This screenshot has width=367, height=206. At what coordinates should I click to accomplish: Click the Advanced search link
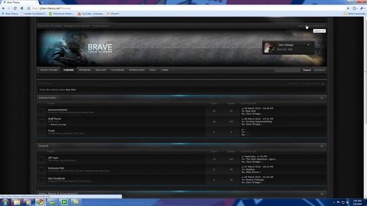coord(319,70)
